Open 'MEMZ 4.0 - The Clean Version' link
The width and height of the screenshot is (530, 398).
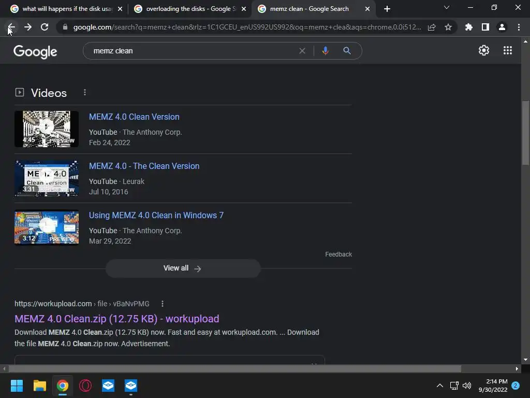[144, 166]
